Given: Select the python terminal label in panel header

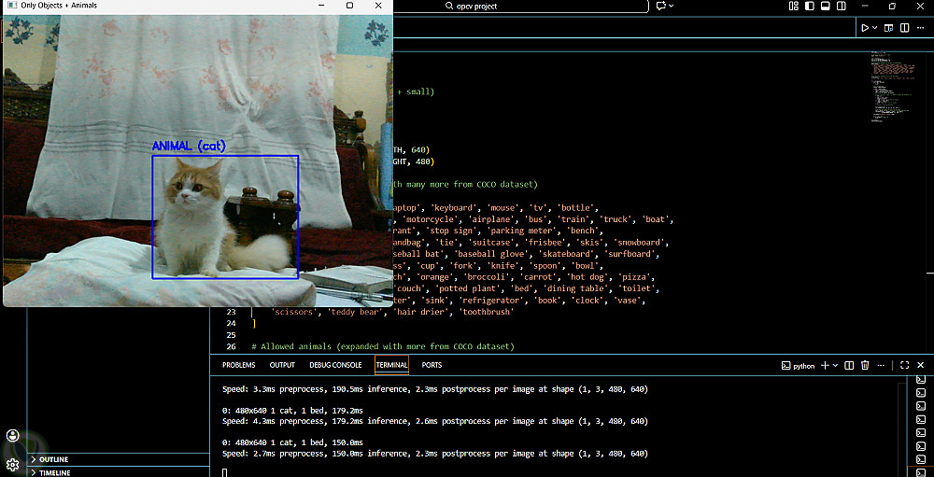Looking at the screenshot, I should pos(799,366).
